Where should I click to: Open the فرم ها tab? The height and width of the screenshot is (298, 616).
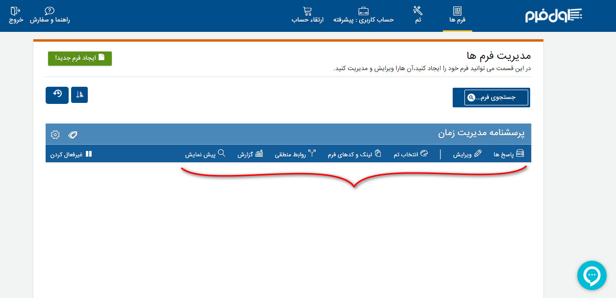click(x=457, y=16)
